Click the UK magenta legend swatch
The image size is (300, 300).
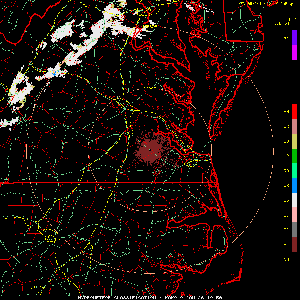(294, 52)
